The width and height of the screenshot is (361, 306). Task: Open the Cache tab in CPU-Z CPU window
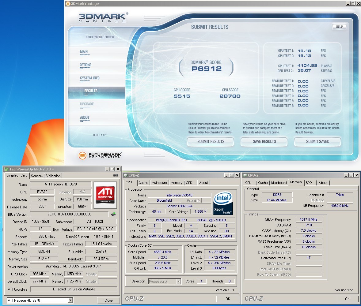143,183
